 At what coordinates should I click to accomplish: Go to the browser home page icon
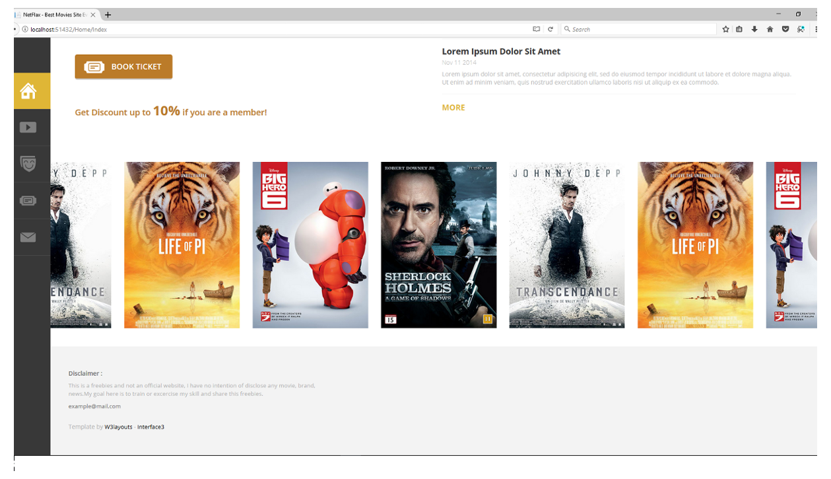tap(770, 29)
